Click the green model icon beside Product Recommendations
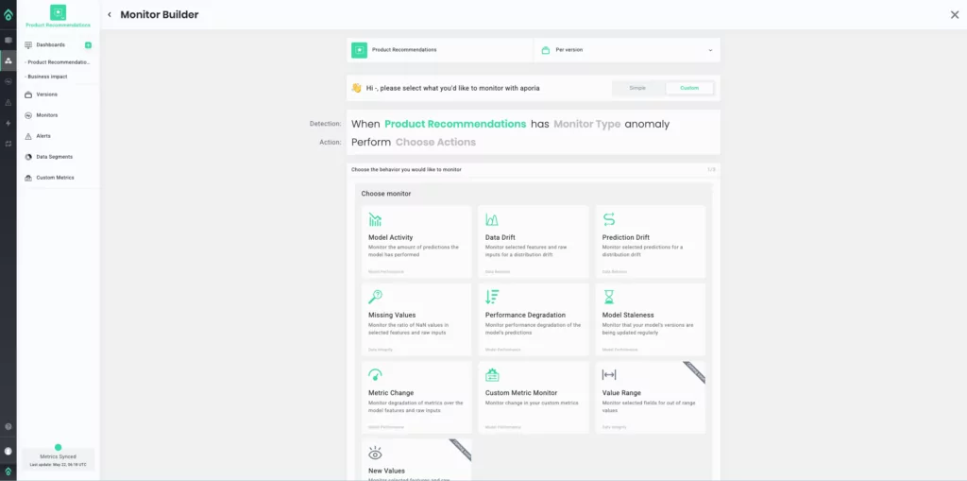Image resolution: width=967 pixels, height=481 pixels. [x=360, y=50]
